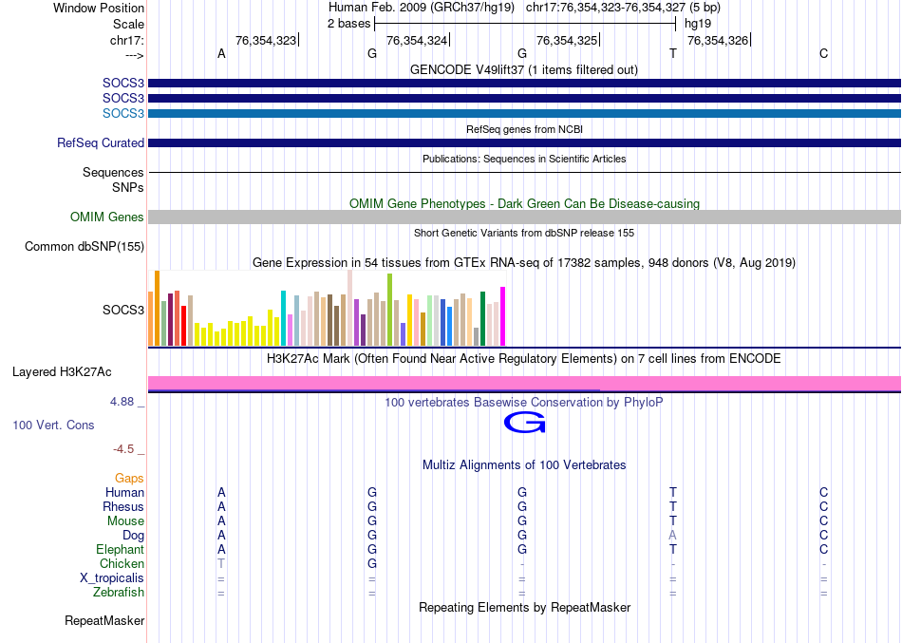This screenshot has width=902, height=643.
Task: Click the dark green expression bar
Action: pos(483,318)
